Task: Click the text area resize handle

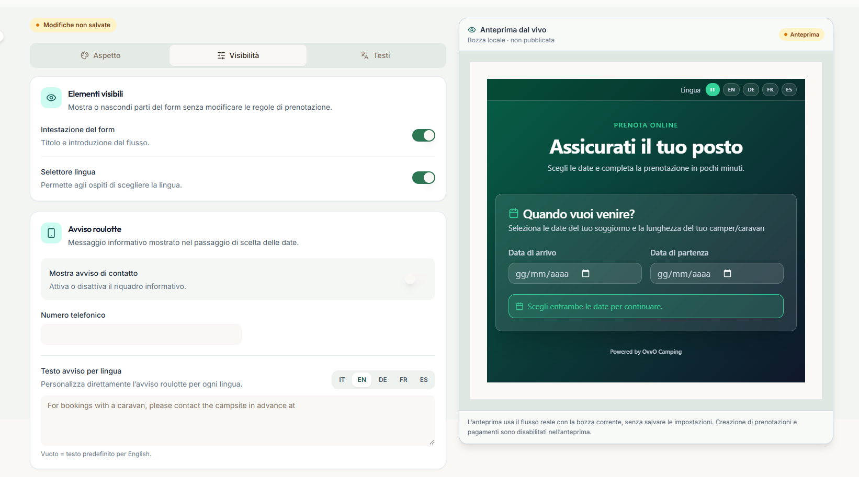Action: tap(432, 442)
